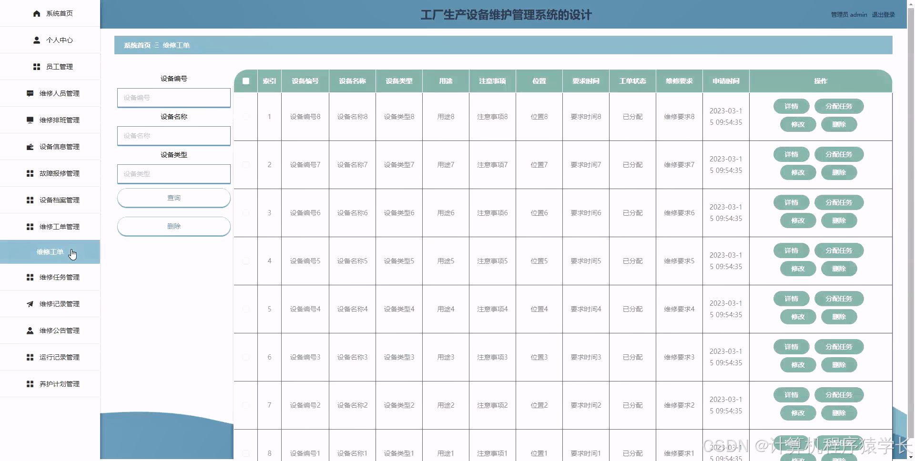Expand 维修任务管理 menu
Image resolution: width=915 pixels, height=461 pixels.
[x=50, y=277]
